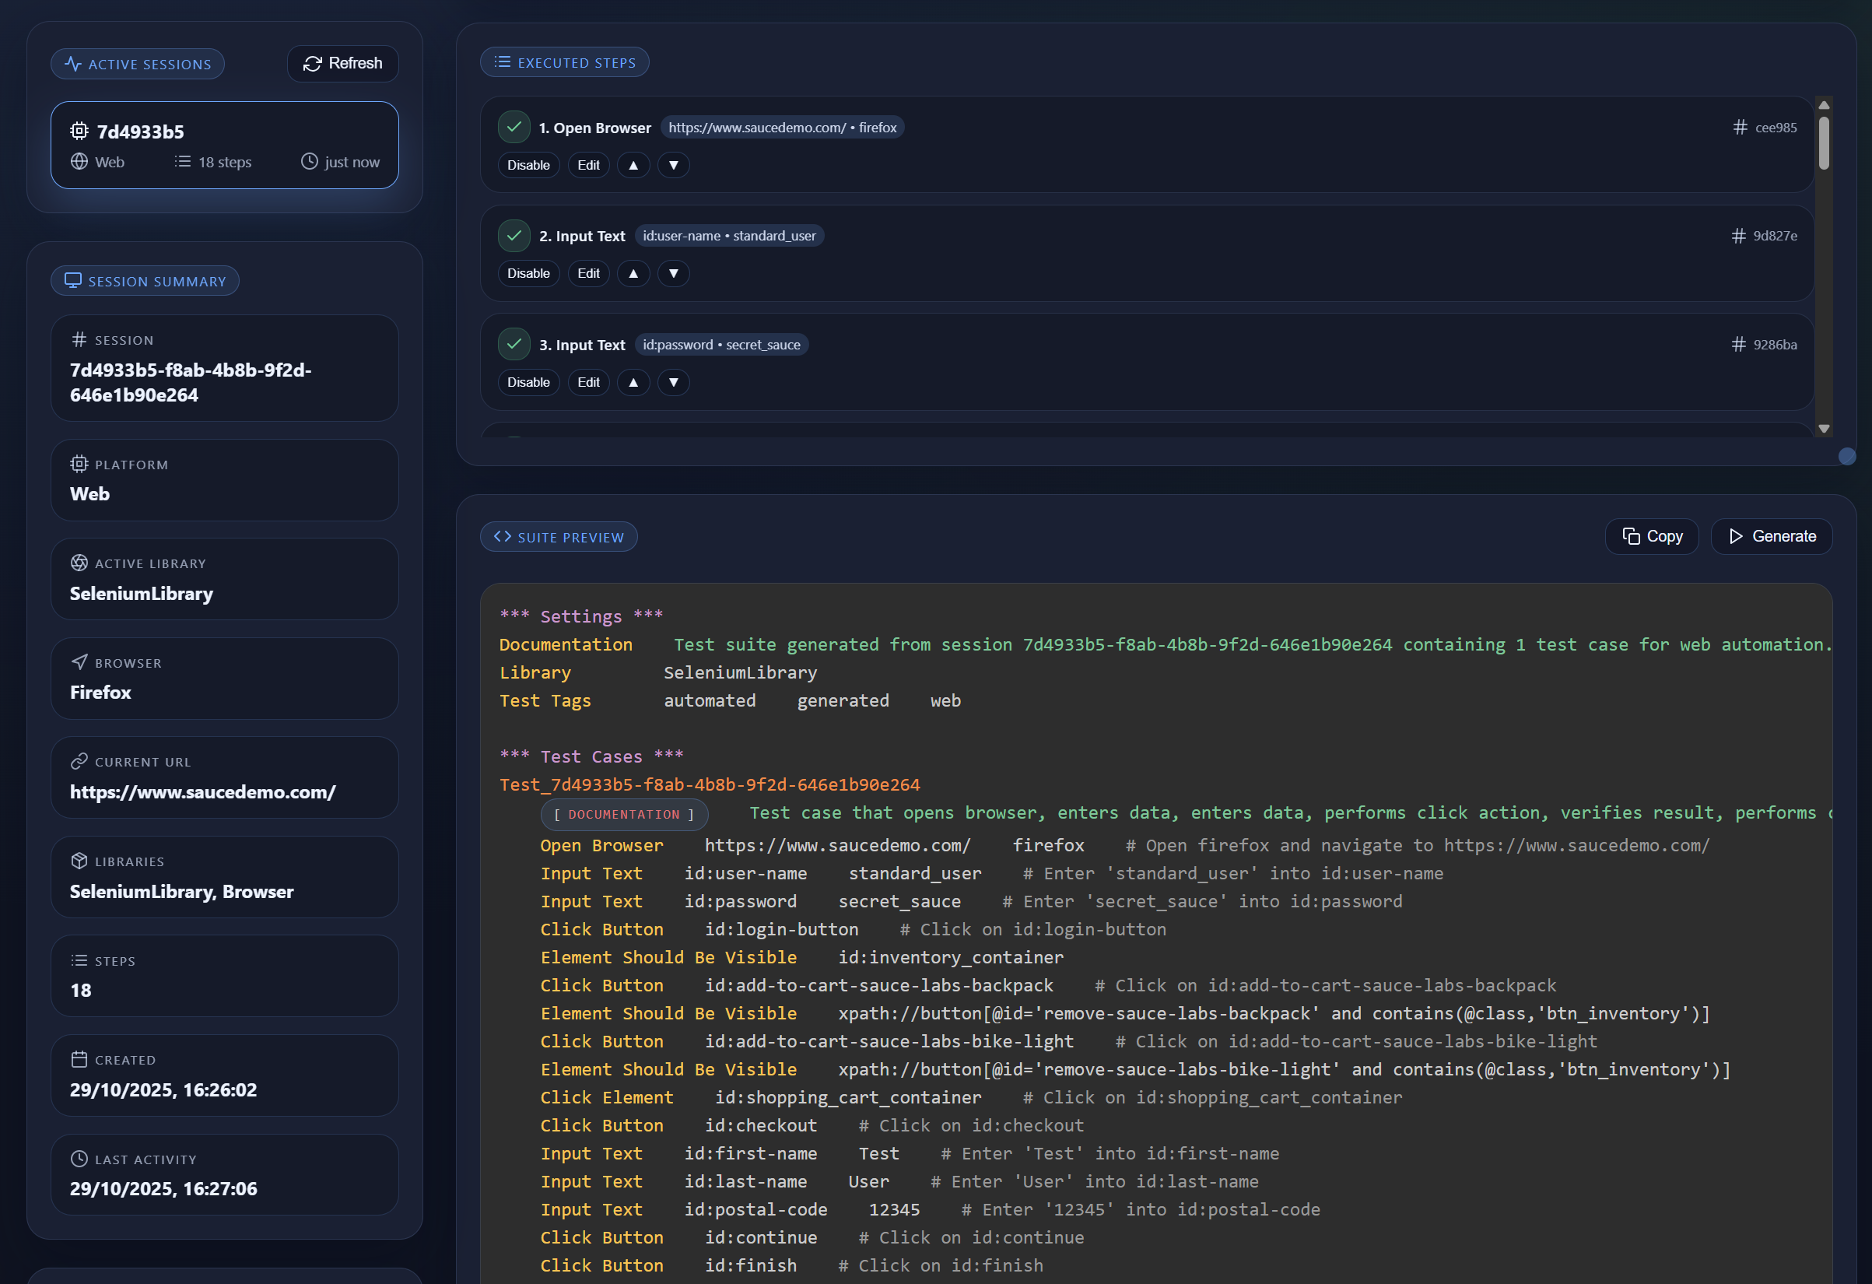Click the monitor icon on SESSION SUMMARY header
Screen dimensions: 1872x1284
[75, 279]
